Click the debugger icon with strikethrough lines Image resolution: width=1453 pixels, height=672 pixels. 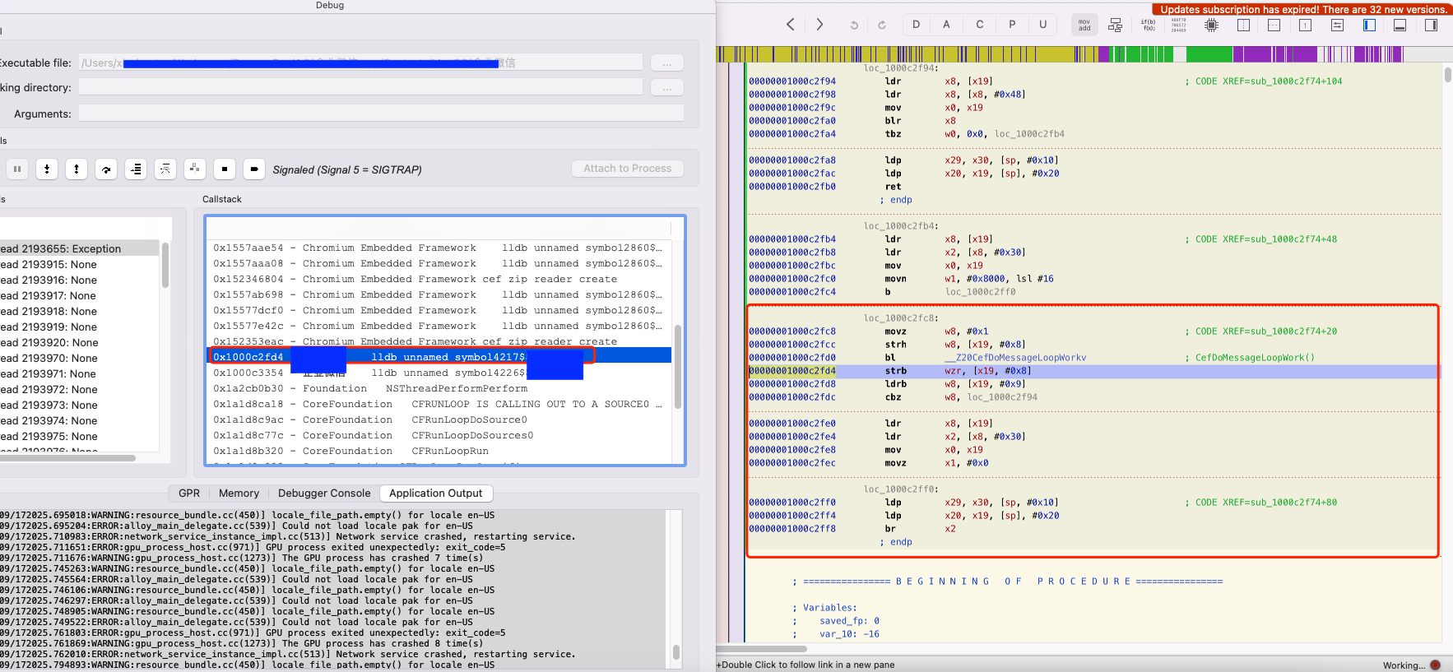[165, 169]
